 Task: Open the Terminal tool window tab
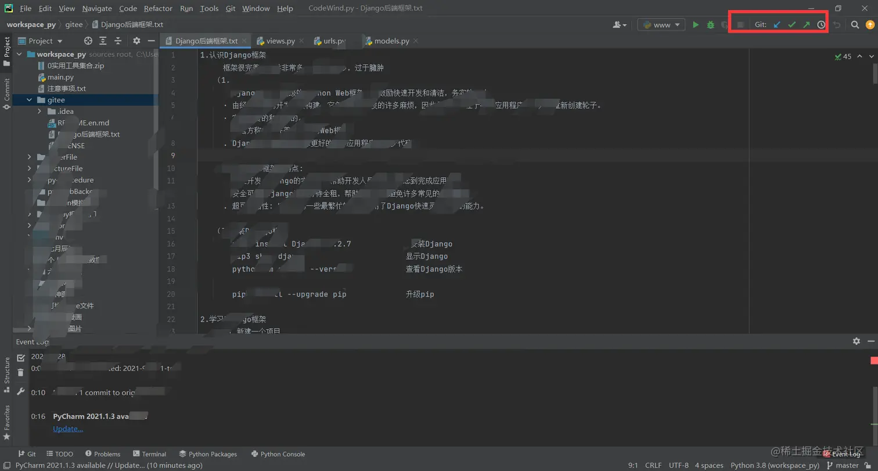click(149, 454)
